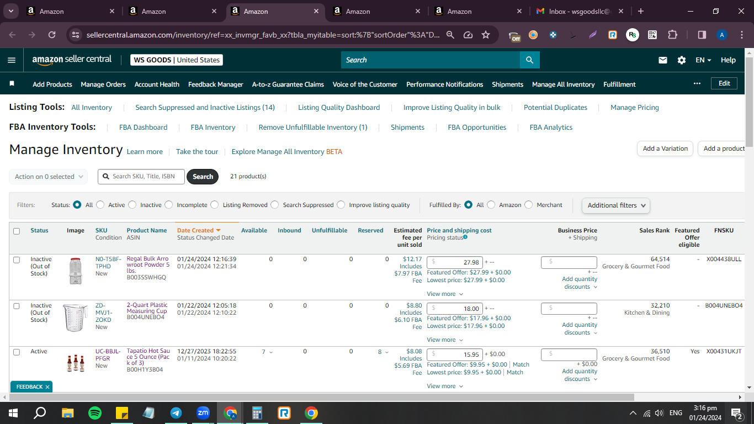View site information in the address bar
This screenshot has height=424, width=754.
point(76,35)
